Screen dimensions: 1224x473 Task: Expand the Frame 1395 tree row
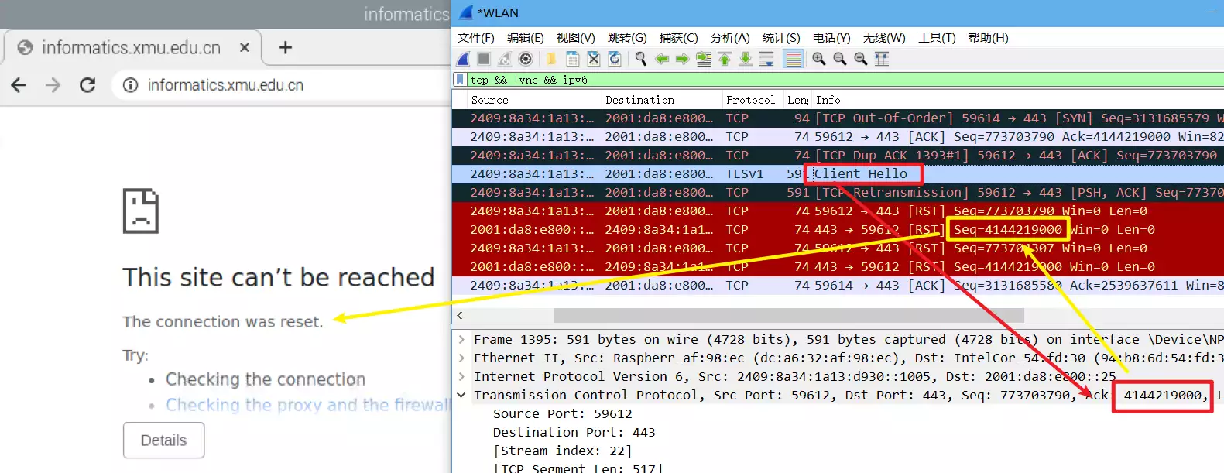[461, 340]
